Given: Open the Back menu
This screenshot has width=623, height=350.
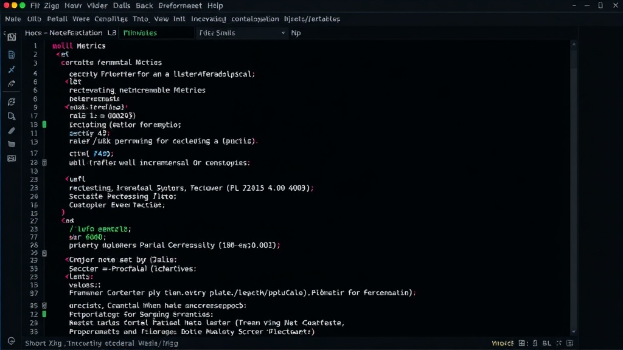Looking at the screenshot, I should point(144,5).
